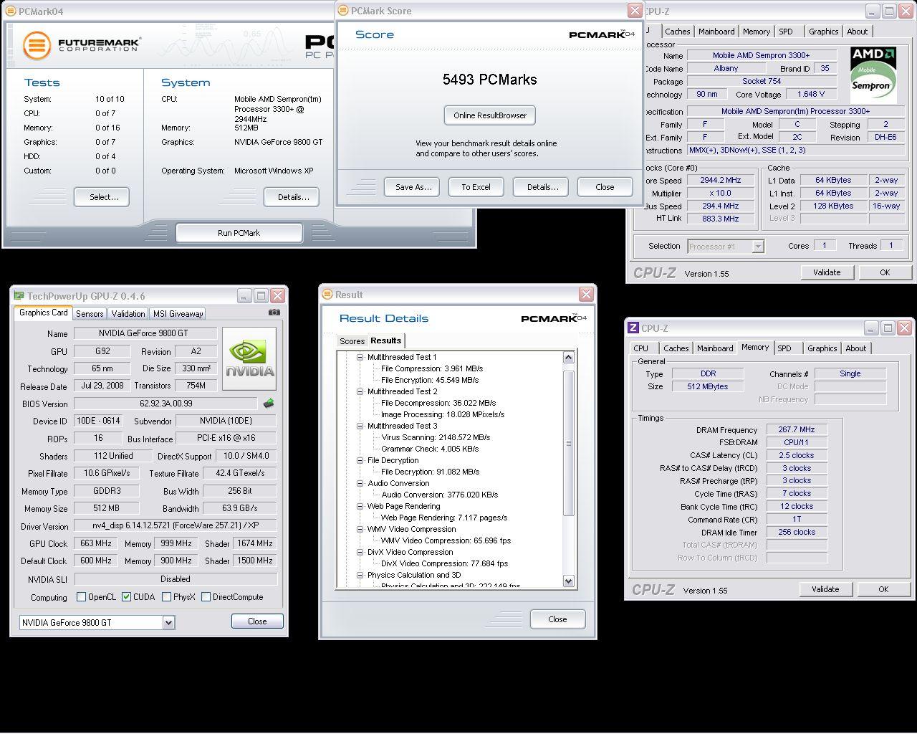
Task: Open the Mainboard tab in the top CPU-Z window
Action: point(716,32)
